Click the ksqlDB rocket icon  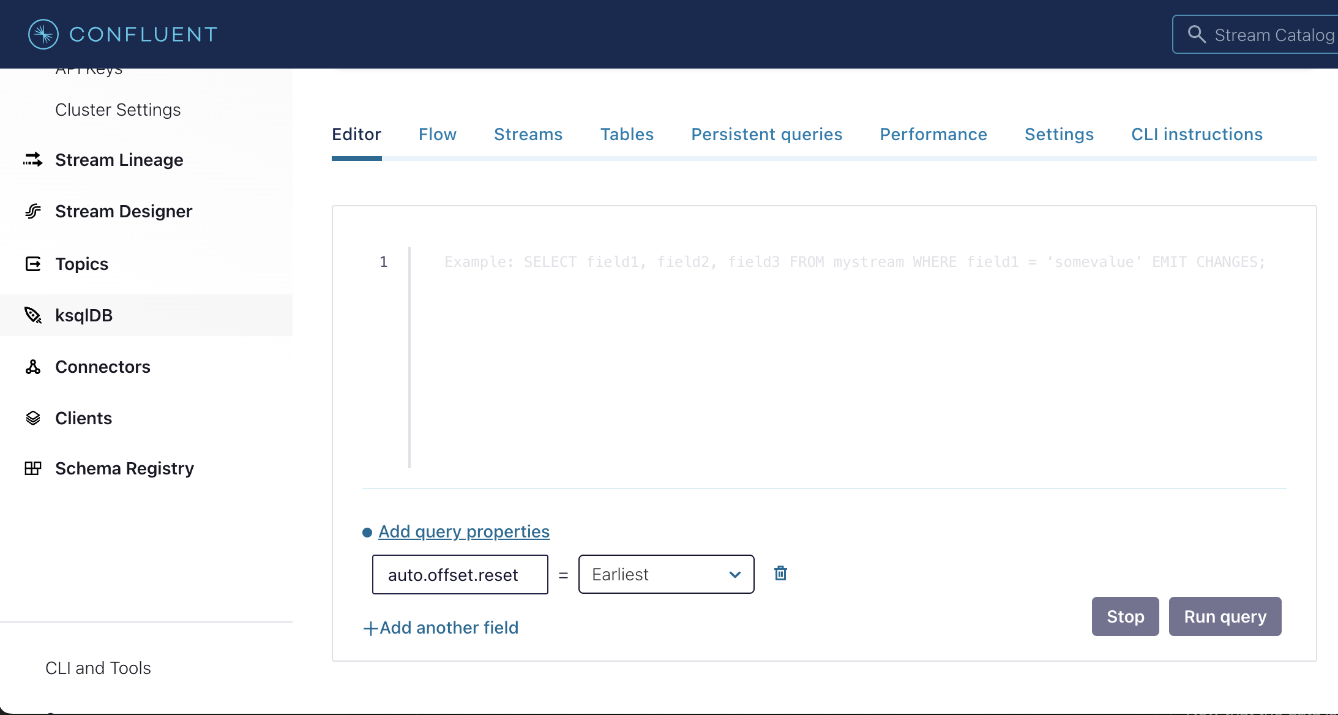[x=33, y=315]
